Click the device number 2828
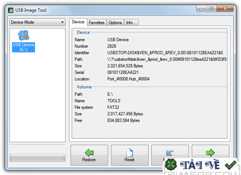Image resolution: width=241 pixels, height=175 pixels. coord(112,46)
